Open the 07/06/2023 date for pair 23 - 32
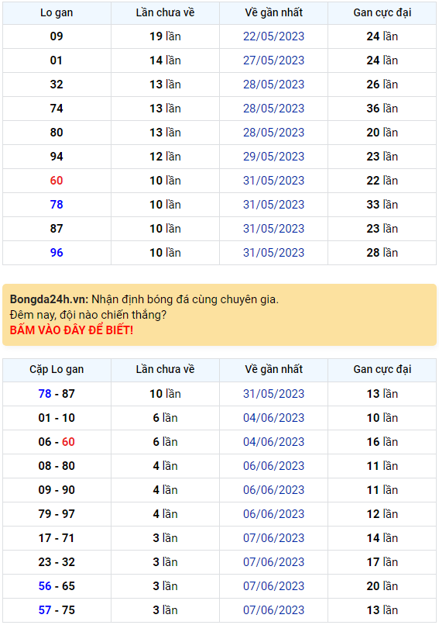This screenshot has height=625, width=439. click(x=274, y=562)
